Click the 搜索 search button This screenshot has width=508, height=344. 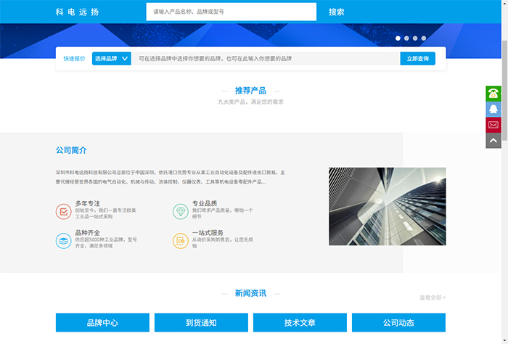(x=337, y=12)
